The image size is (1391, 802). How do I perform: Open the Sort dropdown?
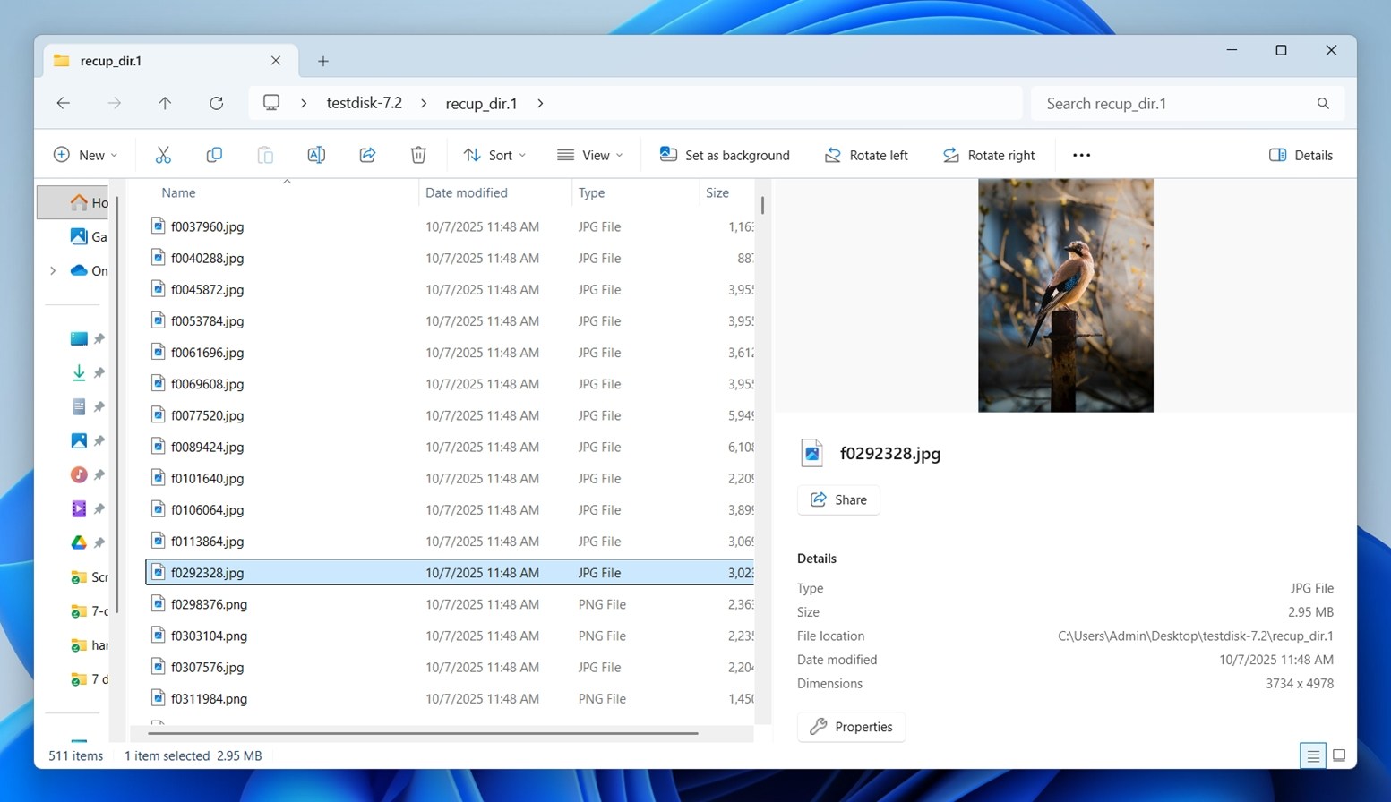tap(494, 154)
